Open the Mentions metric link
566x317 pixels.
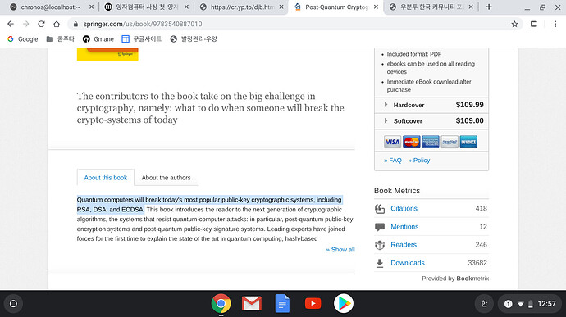404,226
